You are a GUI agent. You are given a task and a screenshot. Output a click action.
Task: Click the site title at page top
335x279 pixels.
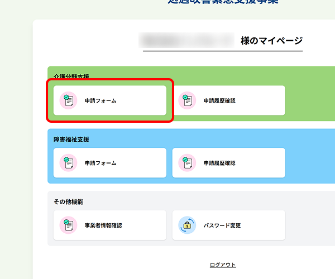[223, 2]
